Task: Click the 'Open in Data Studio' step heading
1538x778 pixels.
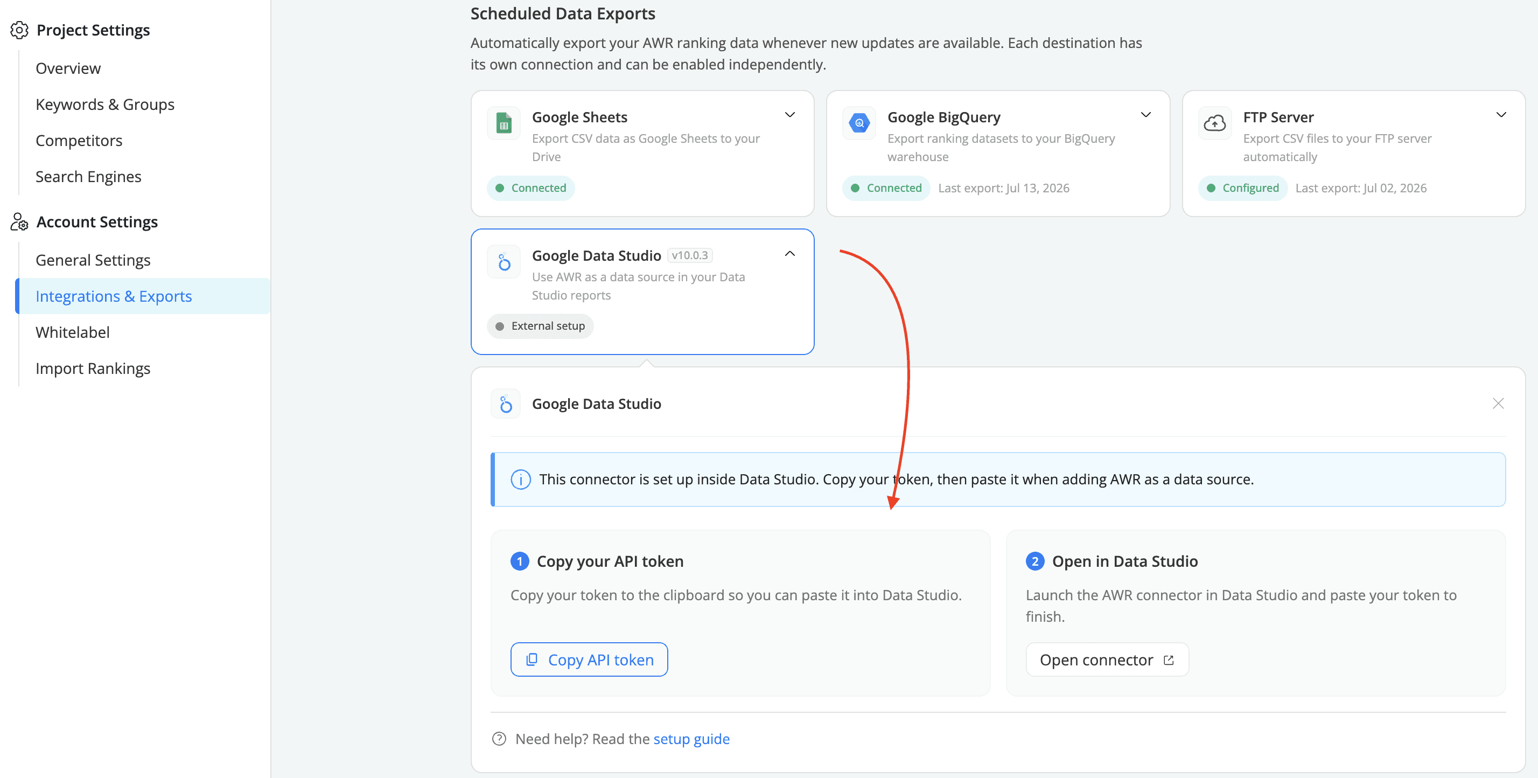Action: [x=1125, y=561]
